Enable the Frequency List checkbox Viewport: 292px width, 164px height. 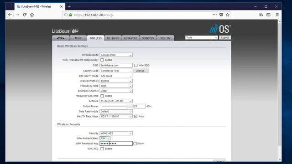(x=102, y=96)
